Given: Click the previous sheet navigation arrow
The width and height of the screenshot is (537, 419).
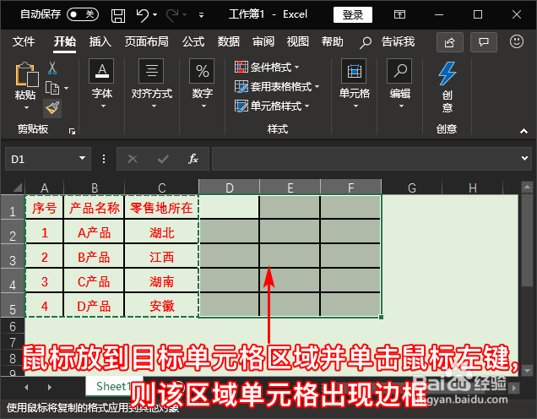Looking at the screenshot, I should (x=26, y=388).
